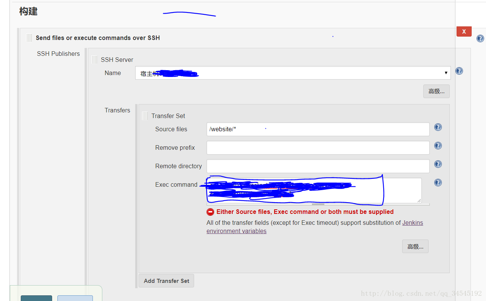Click the Transfer Set 高级 button

pyautogui.click(x=415, y=246)
